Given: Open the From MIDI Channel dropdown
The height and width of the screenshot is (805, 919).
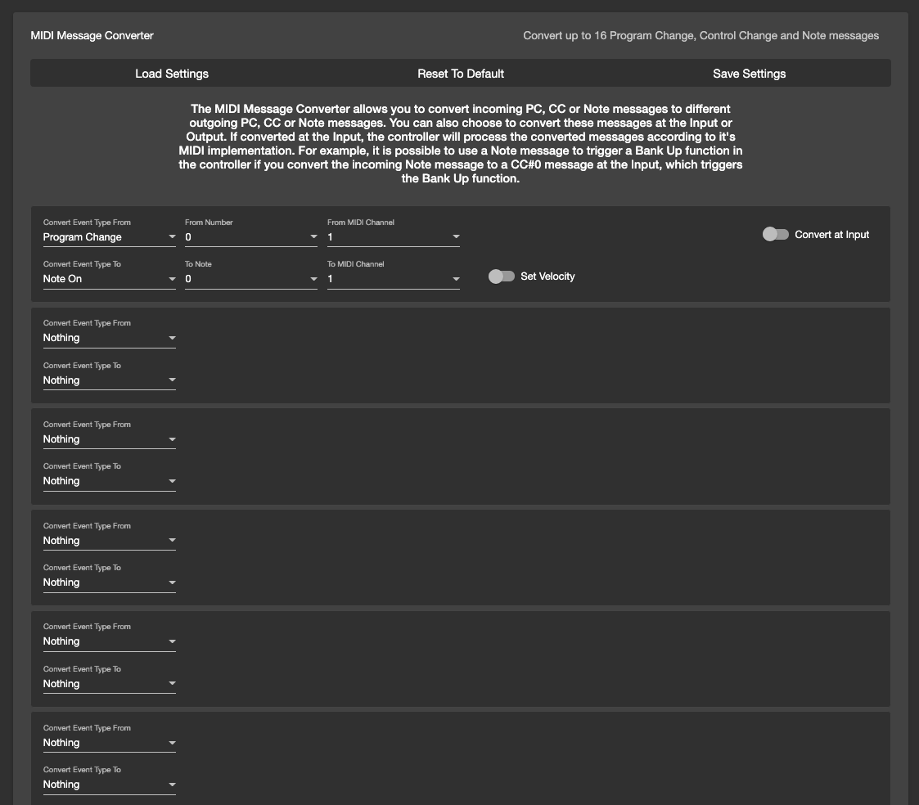Looking at the screenshot, I should [x=393, y=237].
